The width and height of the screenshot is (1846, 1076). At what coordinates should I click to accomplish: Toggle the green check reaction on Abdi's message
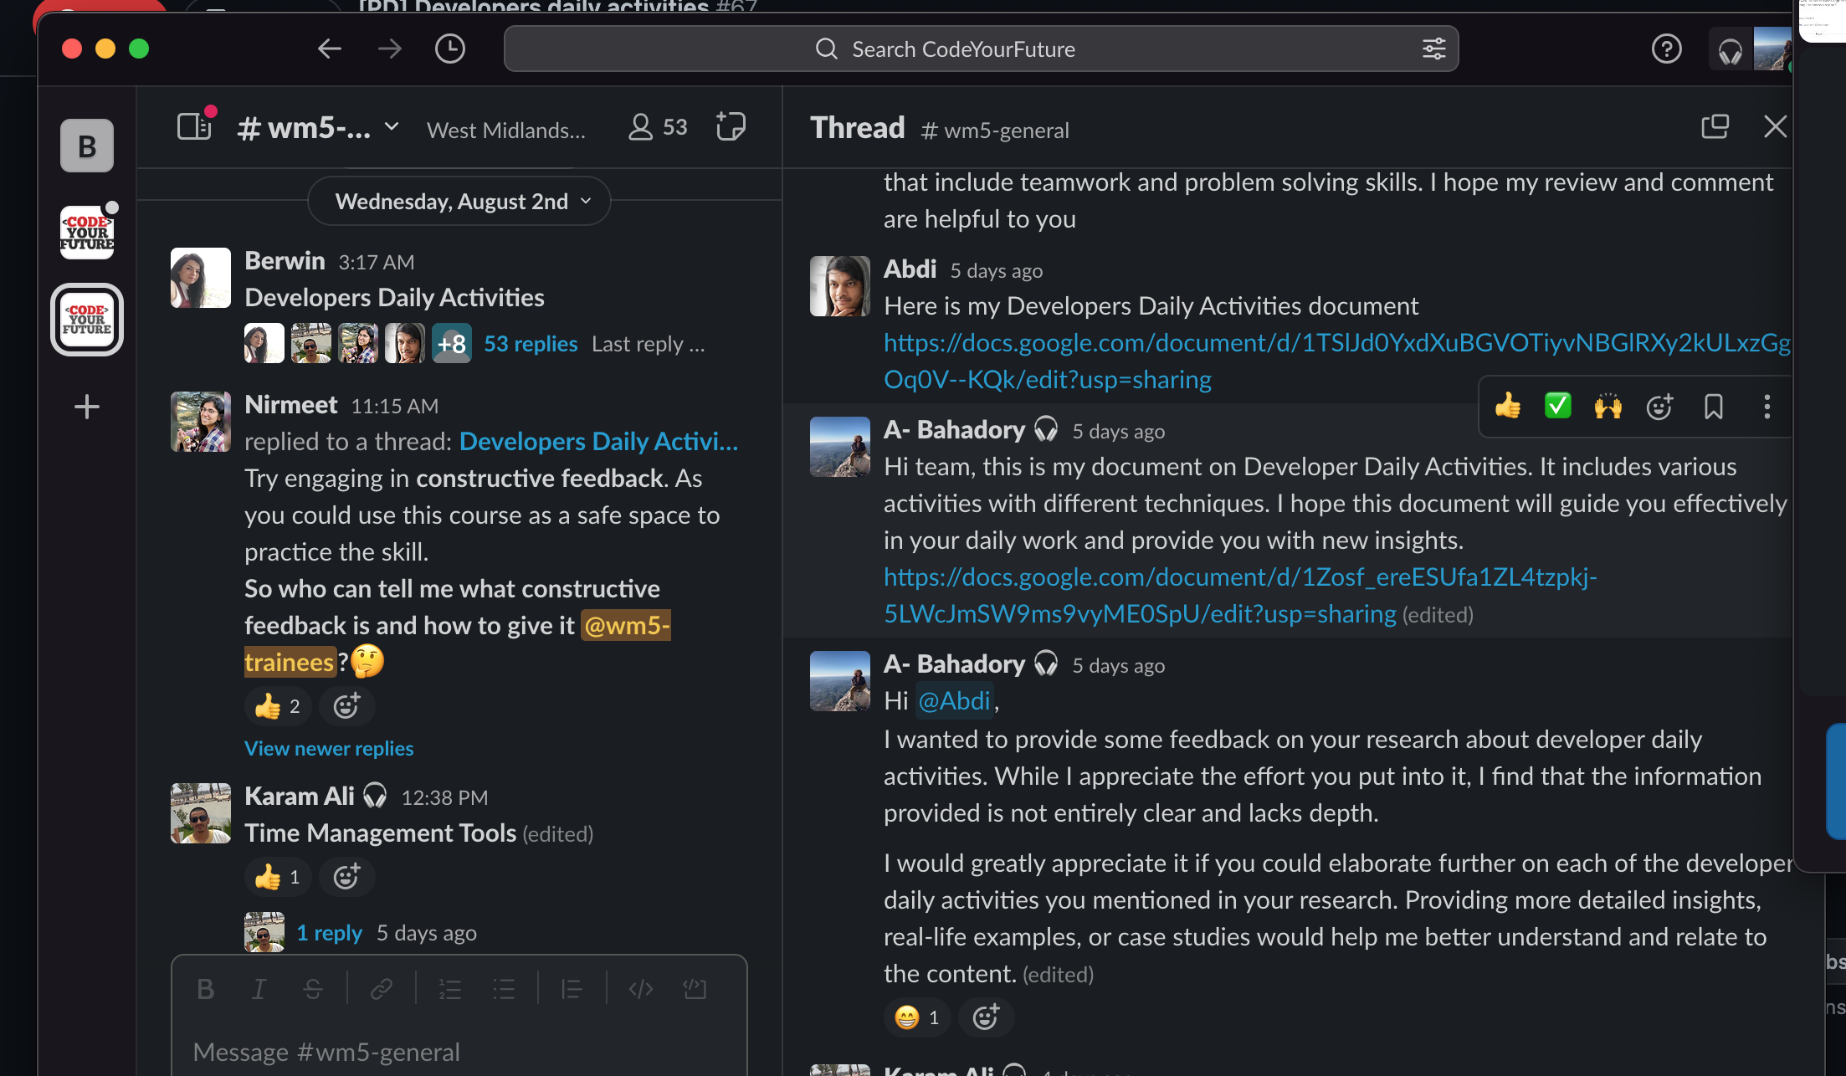click(1557, 407)
